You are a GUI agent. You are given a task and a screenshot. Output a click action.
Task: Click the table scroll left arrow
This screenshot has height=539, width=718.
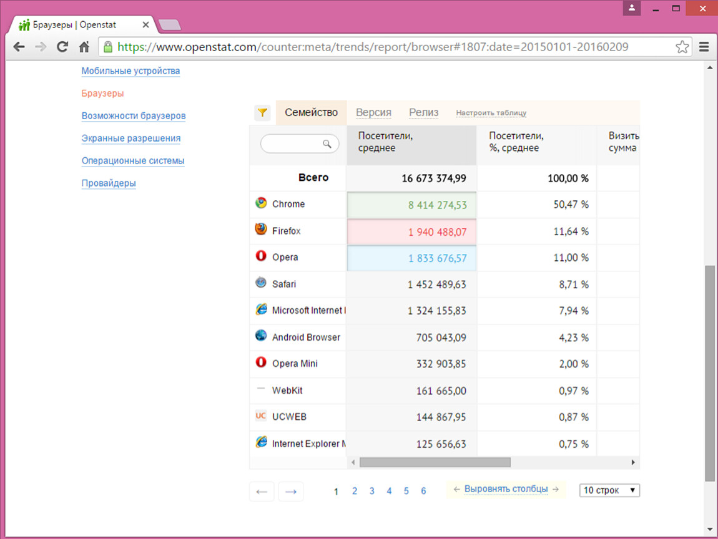click(x=353, y=463)
